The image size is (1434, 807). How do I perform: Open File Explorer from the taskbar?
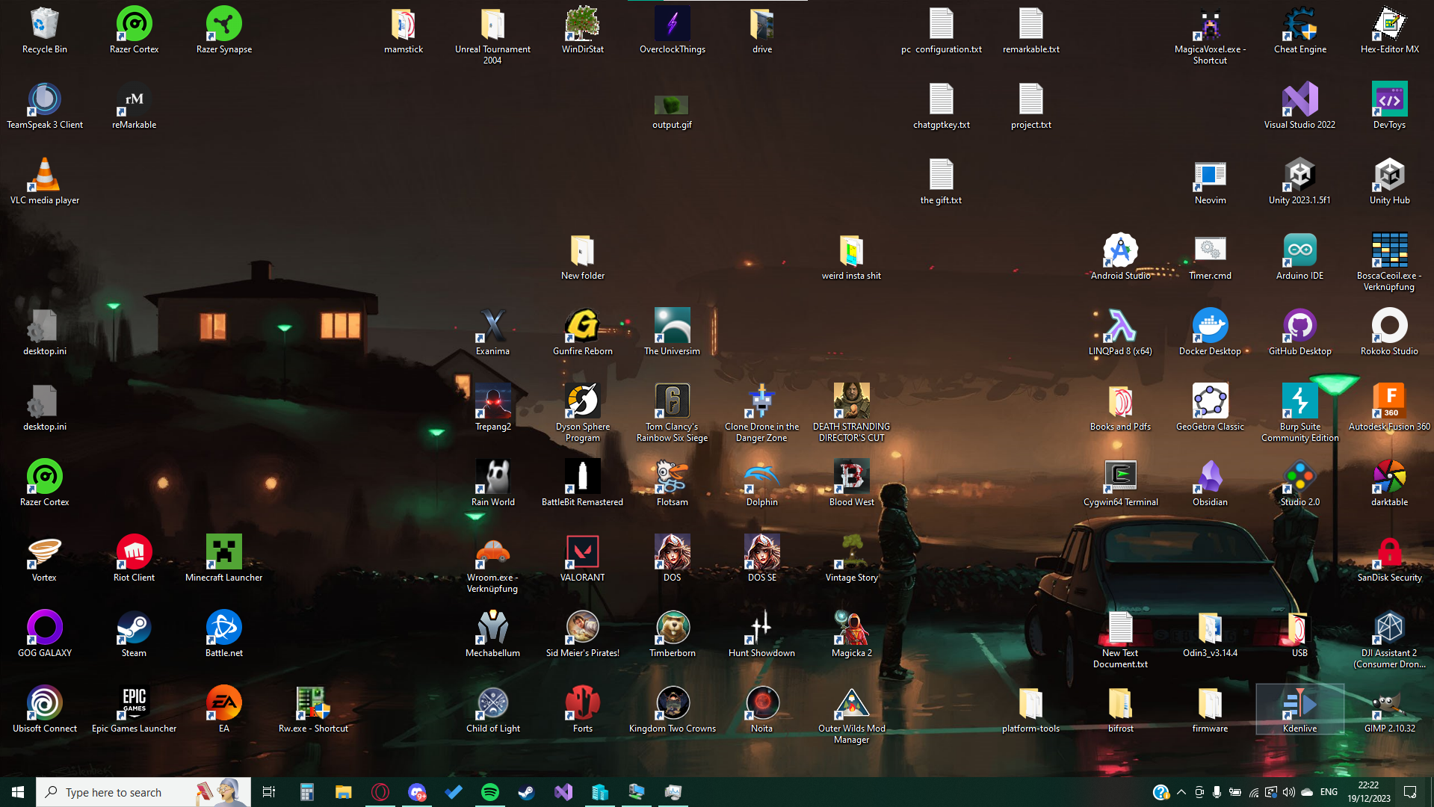coord(343,792)
